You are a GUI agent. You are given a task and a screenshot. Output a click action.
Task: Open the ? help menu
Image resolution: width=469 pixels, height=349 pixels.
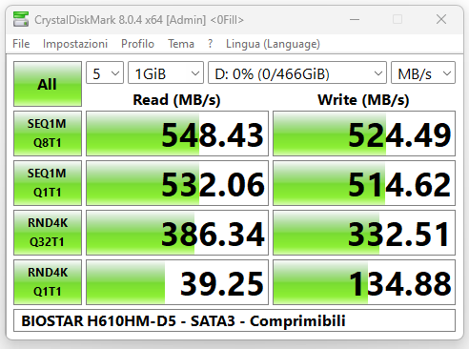(x=210, y=44)
